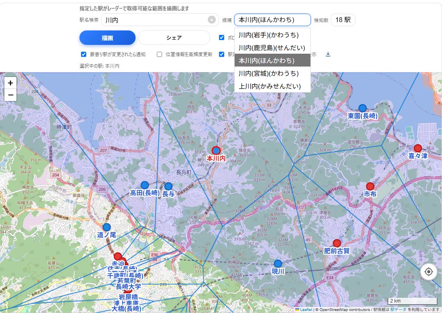
Task: Zoom in on the map
Action: pyautogui.click(x=10, y=83)
